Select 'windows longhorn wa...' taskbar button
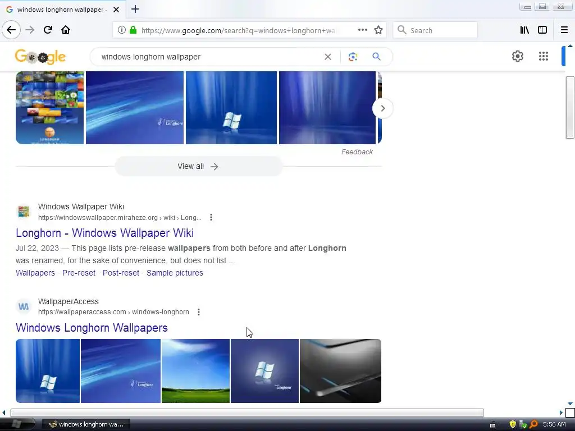The height and width of the screenshot is (431, 575). pyautogui.click(x=86, y=424)
